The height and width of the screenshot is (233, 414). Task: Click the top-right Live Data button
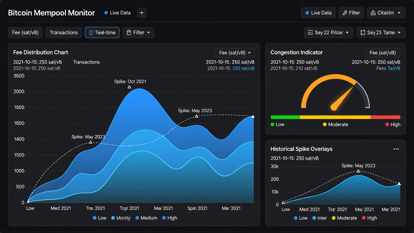click(318, 13)
